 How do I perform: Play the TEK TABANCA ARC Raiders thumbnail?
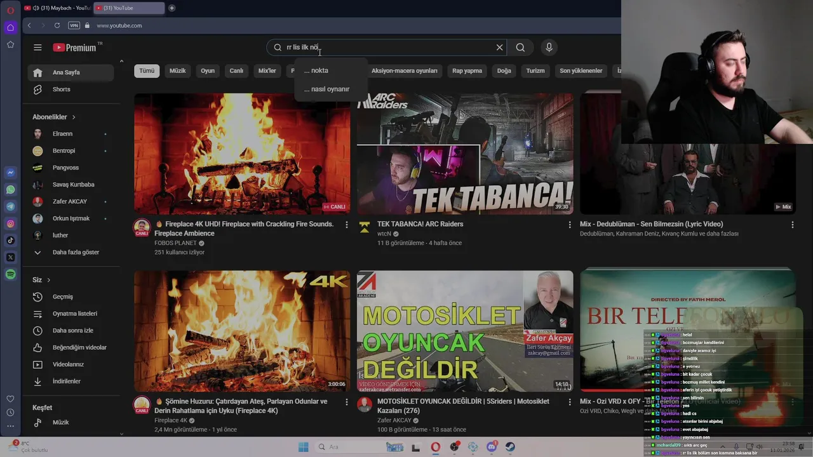point(465,154)
